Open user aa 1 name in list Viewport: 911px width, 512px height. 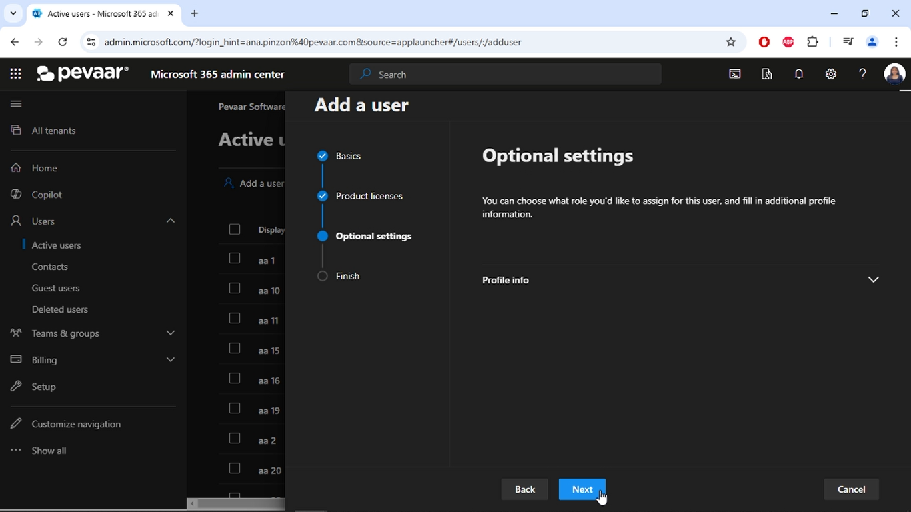click(267, 261)
